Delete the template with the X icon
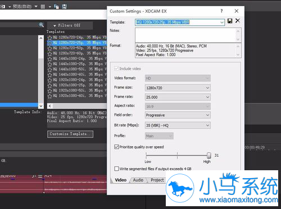Image resolution: width=281 pixels, height=209 pixels. pos(238,21)
